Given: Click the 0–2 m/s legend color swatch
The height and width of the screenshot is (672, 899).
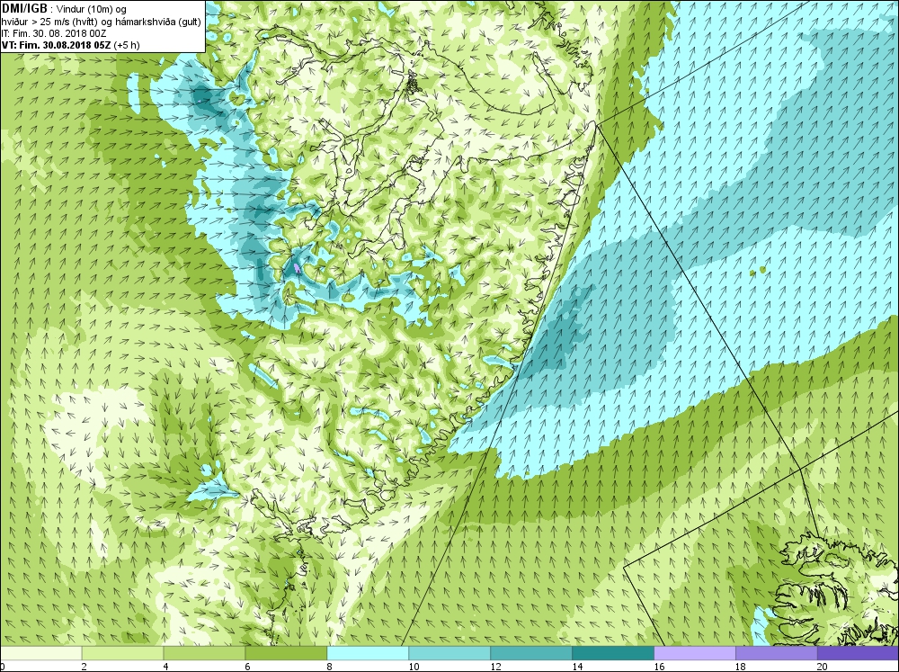Looking at the screenshot, I should tap(41, 653).
